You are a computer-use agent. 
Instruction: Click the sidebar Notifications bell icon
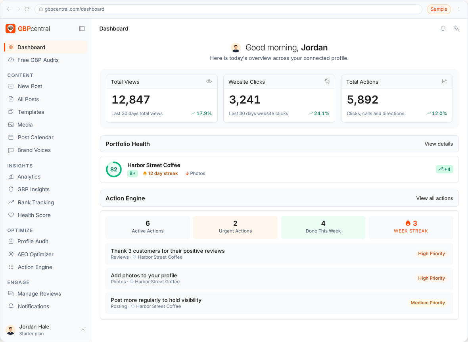[11, 306]
